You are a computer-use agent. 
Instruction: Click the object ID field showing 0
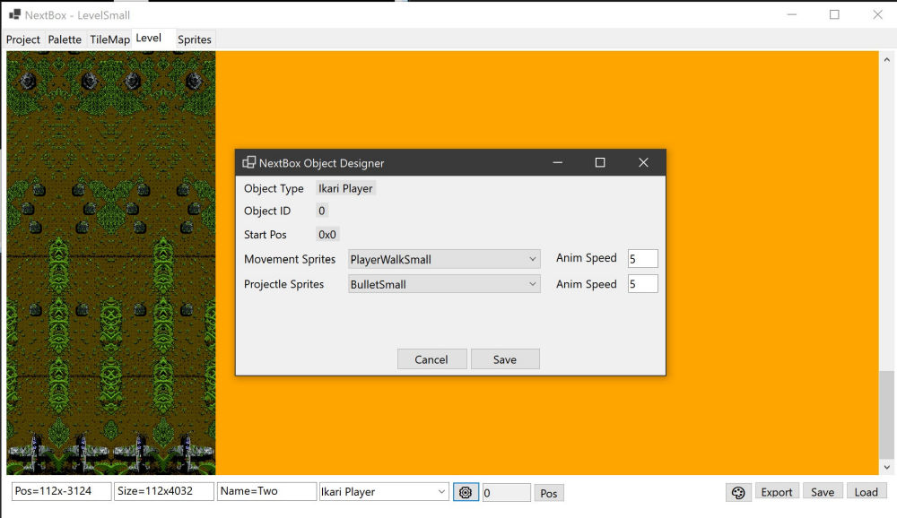pyautogui.click(x=506, y=493)
